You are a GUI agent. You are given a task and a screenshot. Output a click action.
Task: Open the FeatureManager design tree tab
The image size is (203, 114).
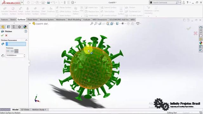(3, 27)
